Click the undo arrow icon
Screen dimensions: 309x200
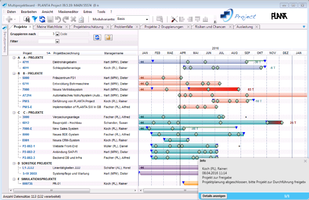click(58, 19)
